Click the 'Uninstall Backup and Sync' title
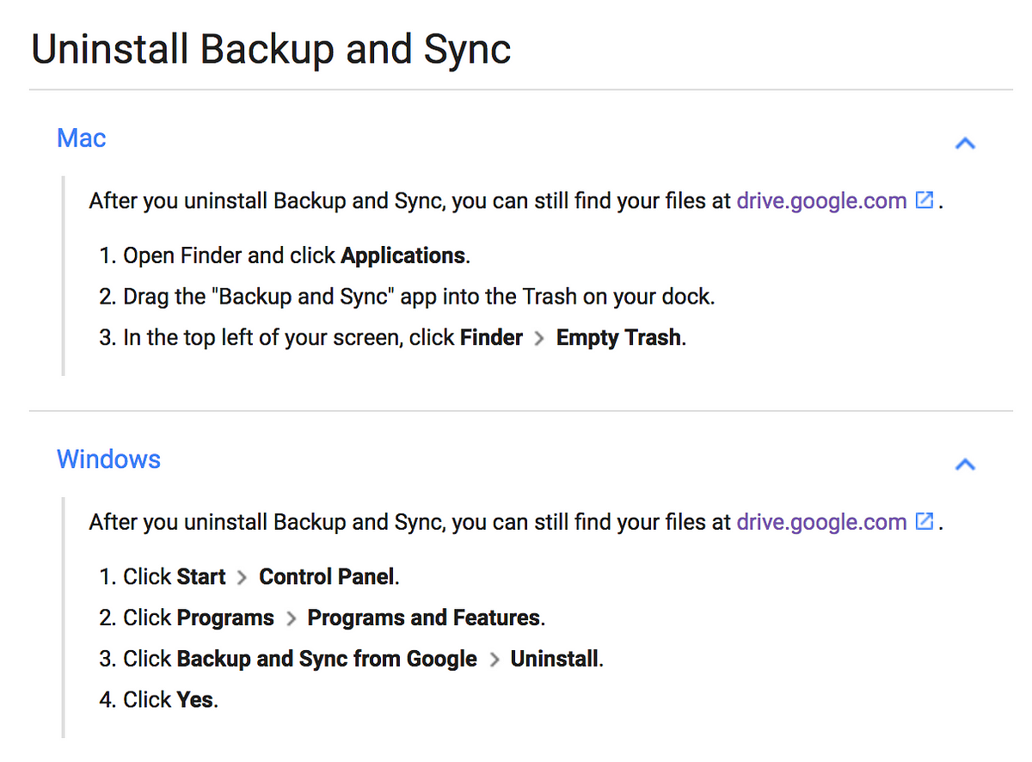Screen dimensions: 1032x762 tap(271, 50)
